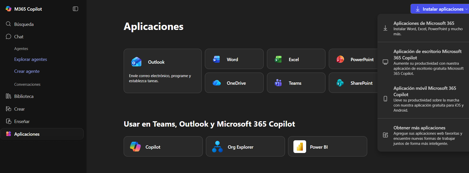Viewport: 469px width, 173px height.
Task: Open Explorar agentes
Action: [x=30, y=59]
